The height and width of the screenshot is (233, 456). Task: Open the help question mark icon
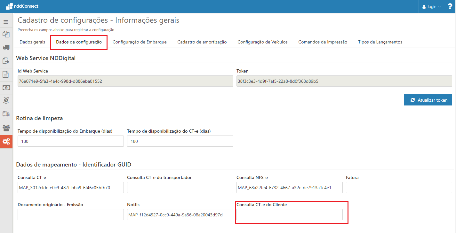[450, 6]
